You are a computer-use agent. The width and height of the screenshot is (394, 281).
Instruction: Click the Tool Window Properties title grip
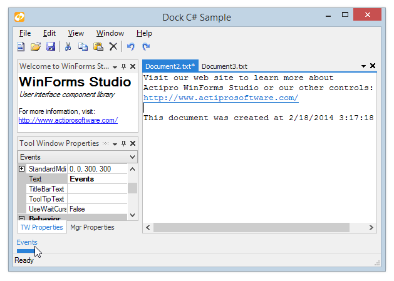pyautogui.click(x=105, y=144)
